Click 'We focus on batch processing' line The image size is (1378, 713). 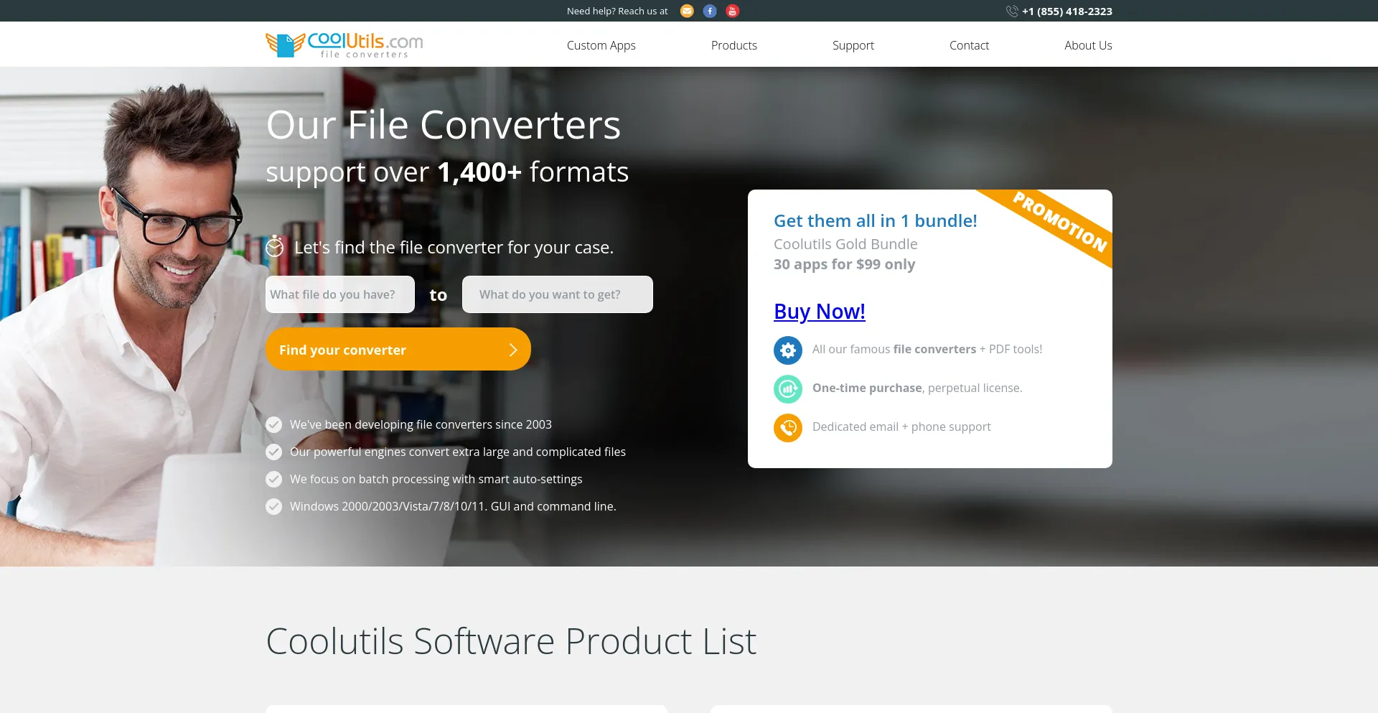[x=436, y=479]
